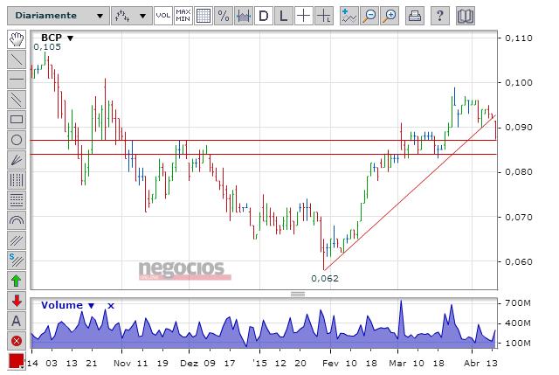
Task: Remove Volume panel with x
Action: coord(111,305)
